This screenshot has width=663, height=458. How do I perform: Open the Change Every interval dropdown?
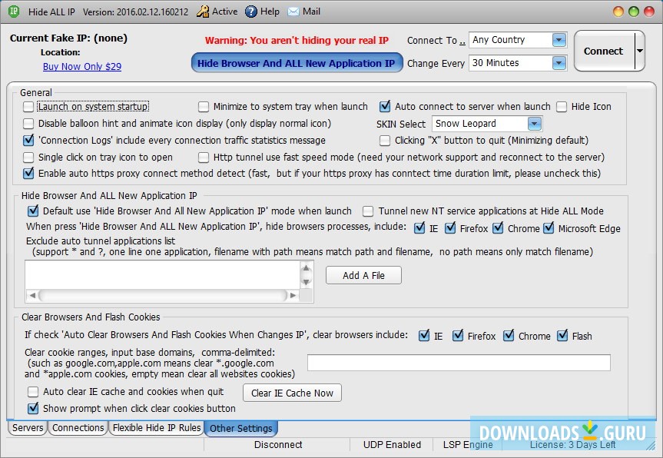pyautogui.click(x=559, y=63)
